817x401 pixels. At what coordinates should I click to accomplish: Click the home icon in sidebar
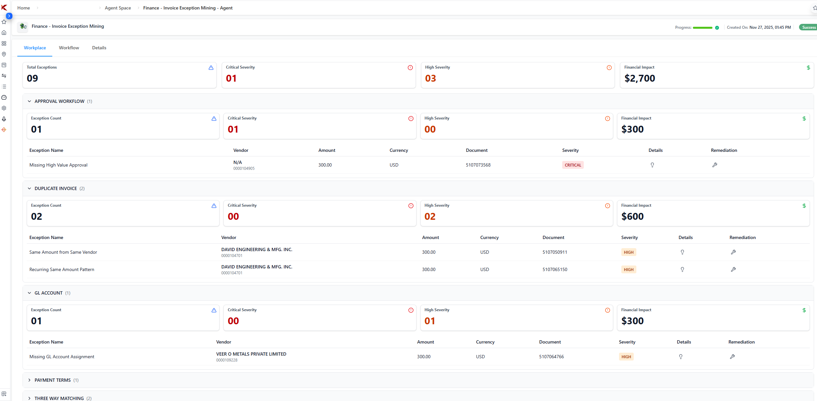point(4,33)
